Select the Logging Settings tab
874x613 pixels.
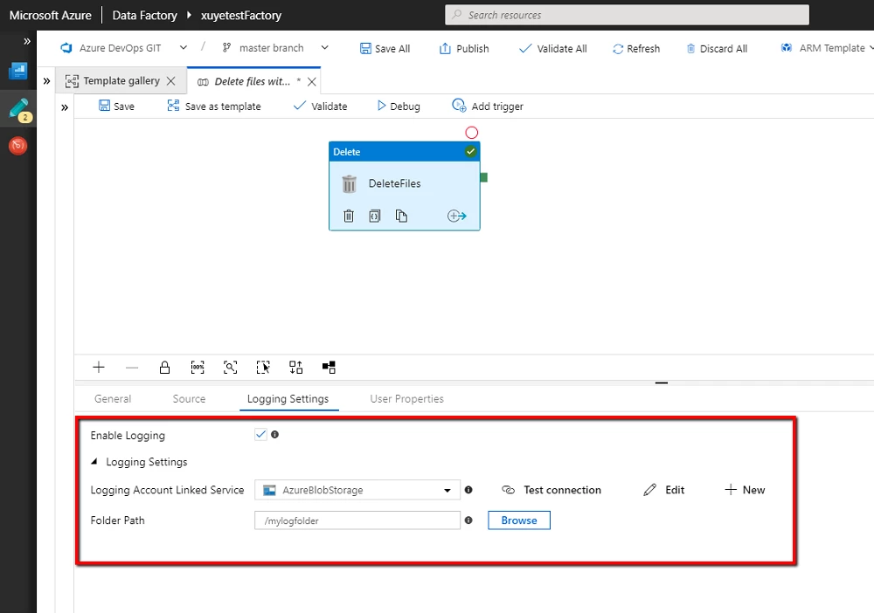point(288,399)
